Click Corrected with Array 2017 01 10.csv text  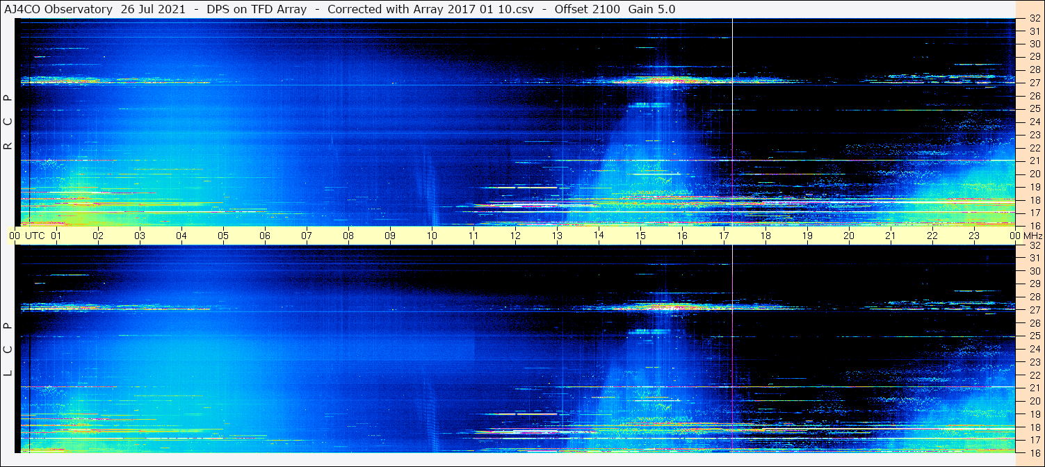430,9
